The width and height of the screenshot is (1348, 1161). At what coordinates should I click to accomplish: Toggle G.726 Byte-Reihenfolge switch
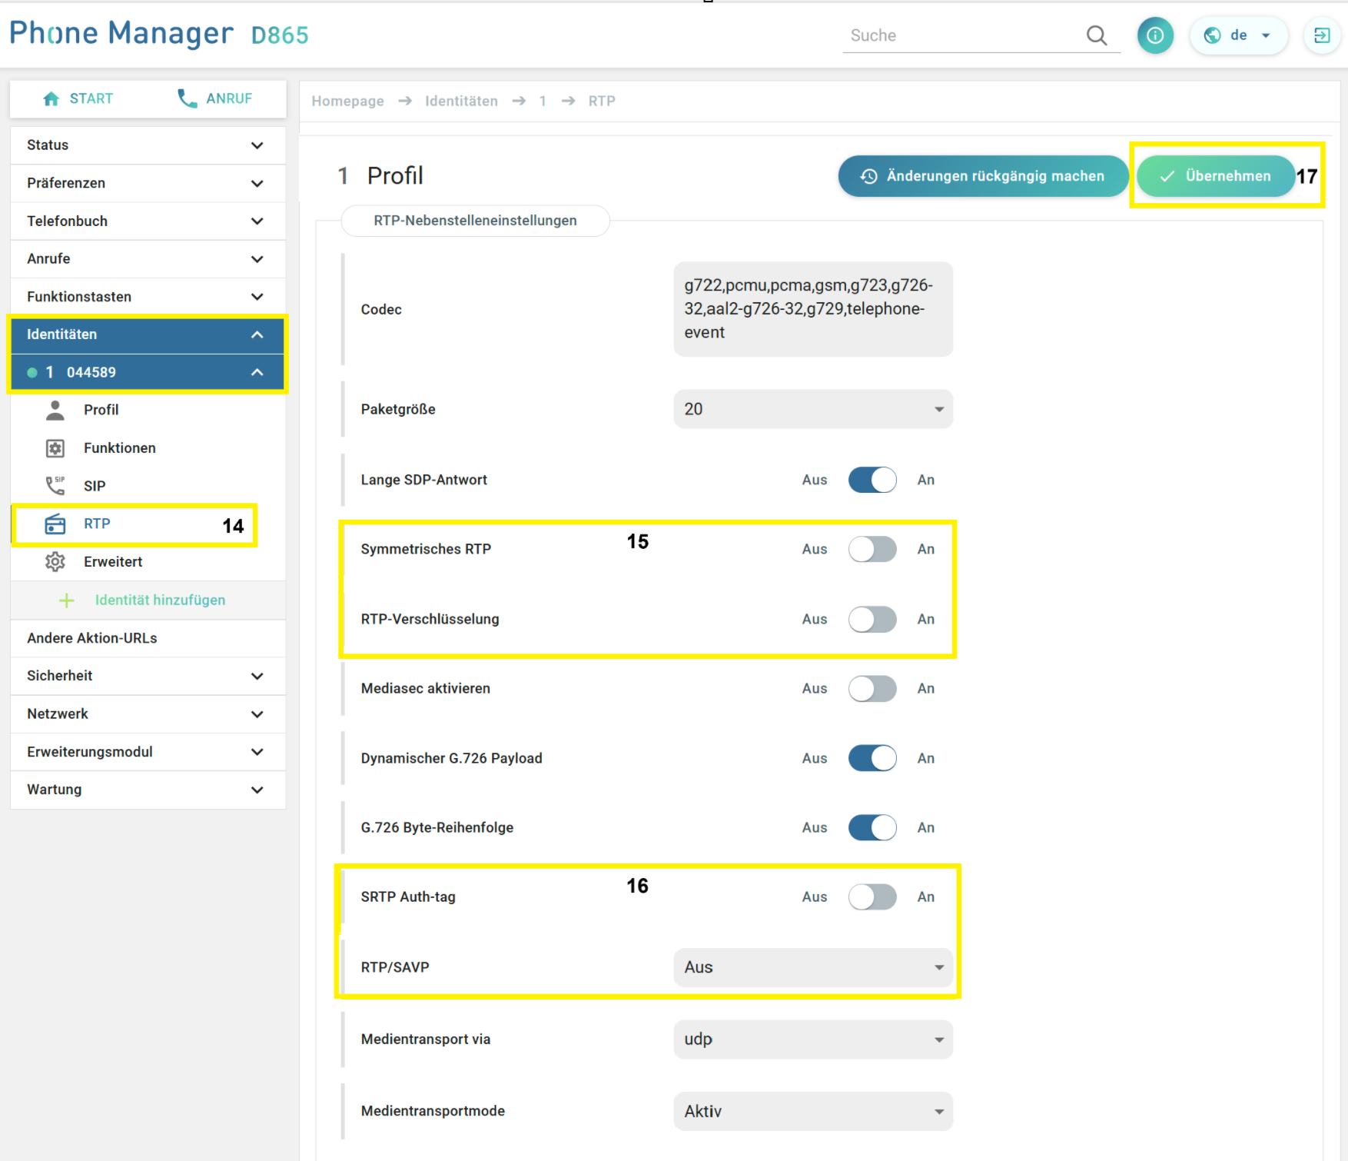pyautogui.click(x=872, y=827)
